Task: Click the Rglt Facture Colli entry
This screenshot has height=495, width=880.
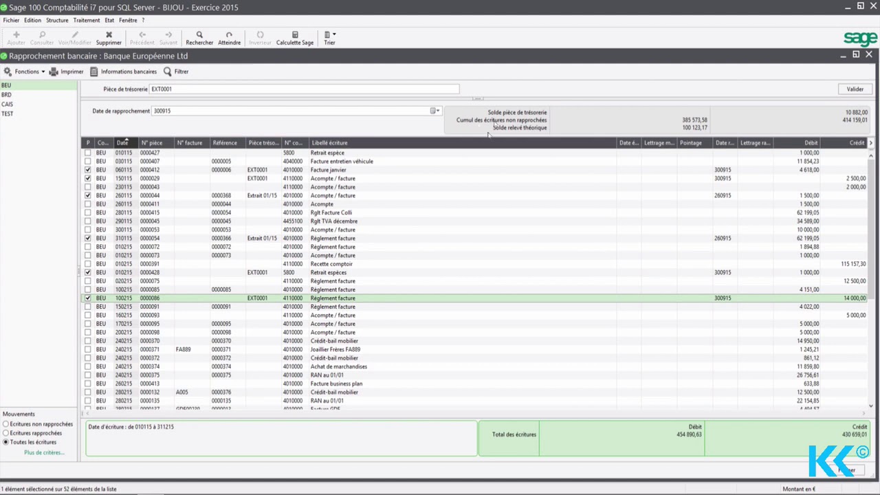Action: pos(331,213)
